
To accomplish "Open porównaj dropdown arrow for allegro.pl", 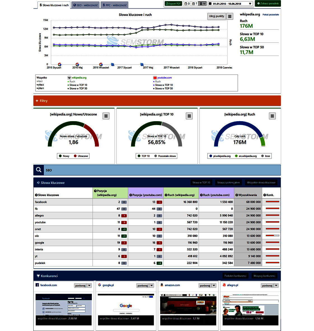I will (x=276, y=286).
